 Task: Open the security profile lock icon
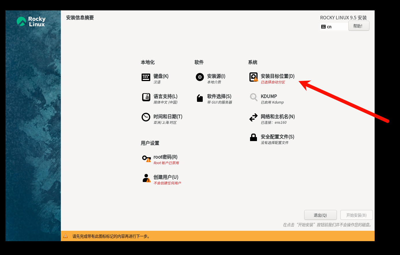coord(253,137)
